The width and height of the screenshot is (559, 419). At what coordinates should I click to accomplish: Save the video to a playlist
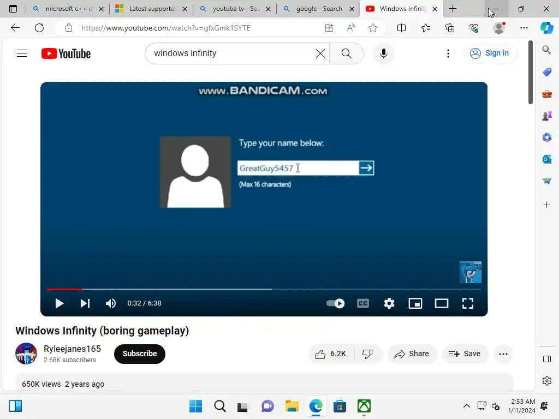click(x=465, y=354)
